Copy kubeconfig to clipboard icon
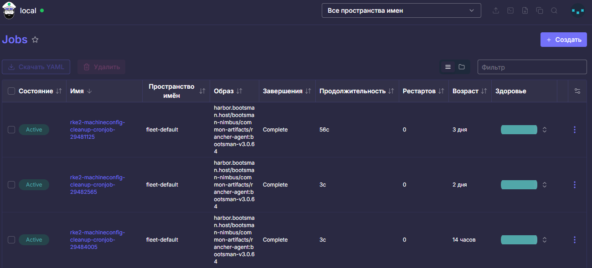Image resolution: width=592 pixels, height=268 pixels. pyautogui.click(x=540, y=10)
